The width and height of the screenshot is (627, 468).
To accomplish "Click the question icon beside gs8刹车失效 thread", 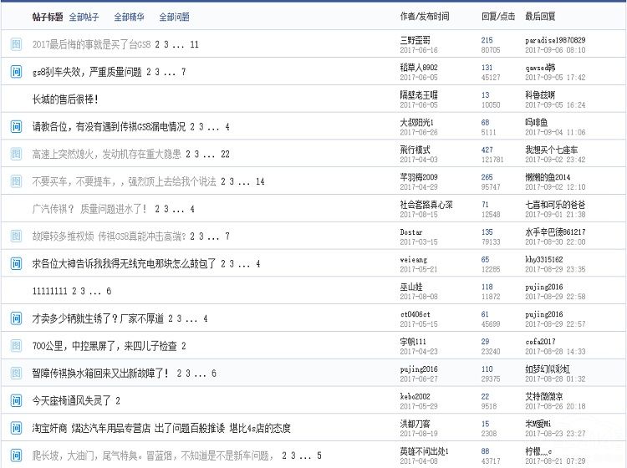I will pos(16,72).
